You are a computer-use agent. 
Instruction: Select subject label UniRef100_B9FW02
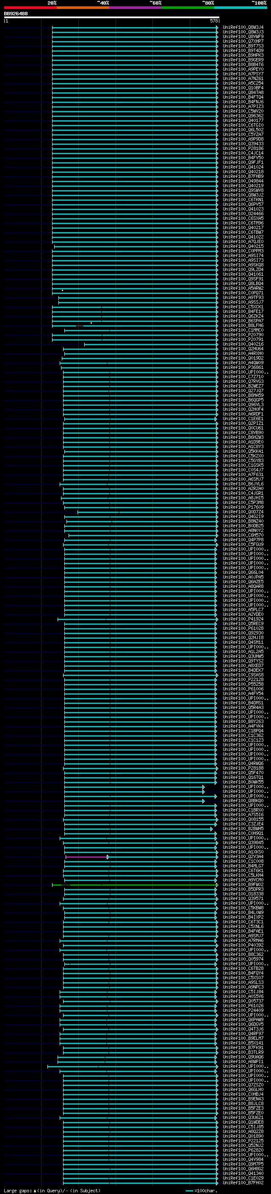[x=243, y=885]
